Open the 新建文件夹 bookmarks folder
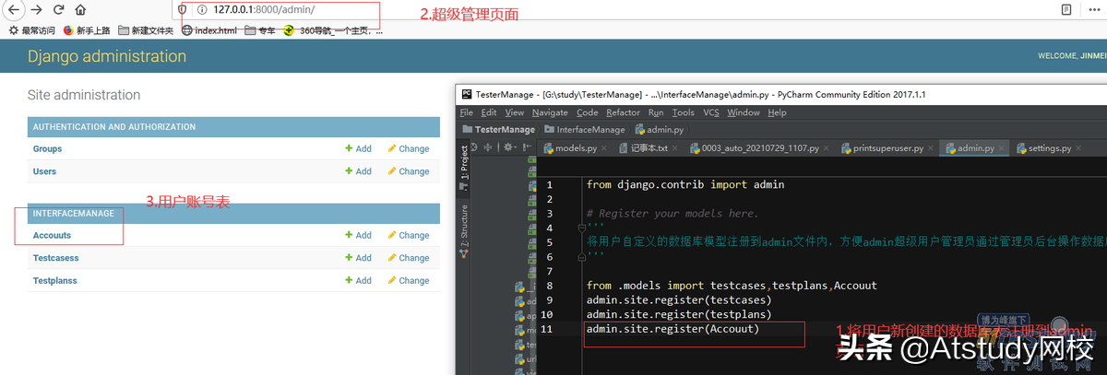This screenshot has height=375, width=1107. pos(146,30)
